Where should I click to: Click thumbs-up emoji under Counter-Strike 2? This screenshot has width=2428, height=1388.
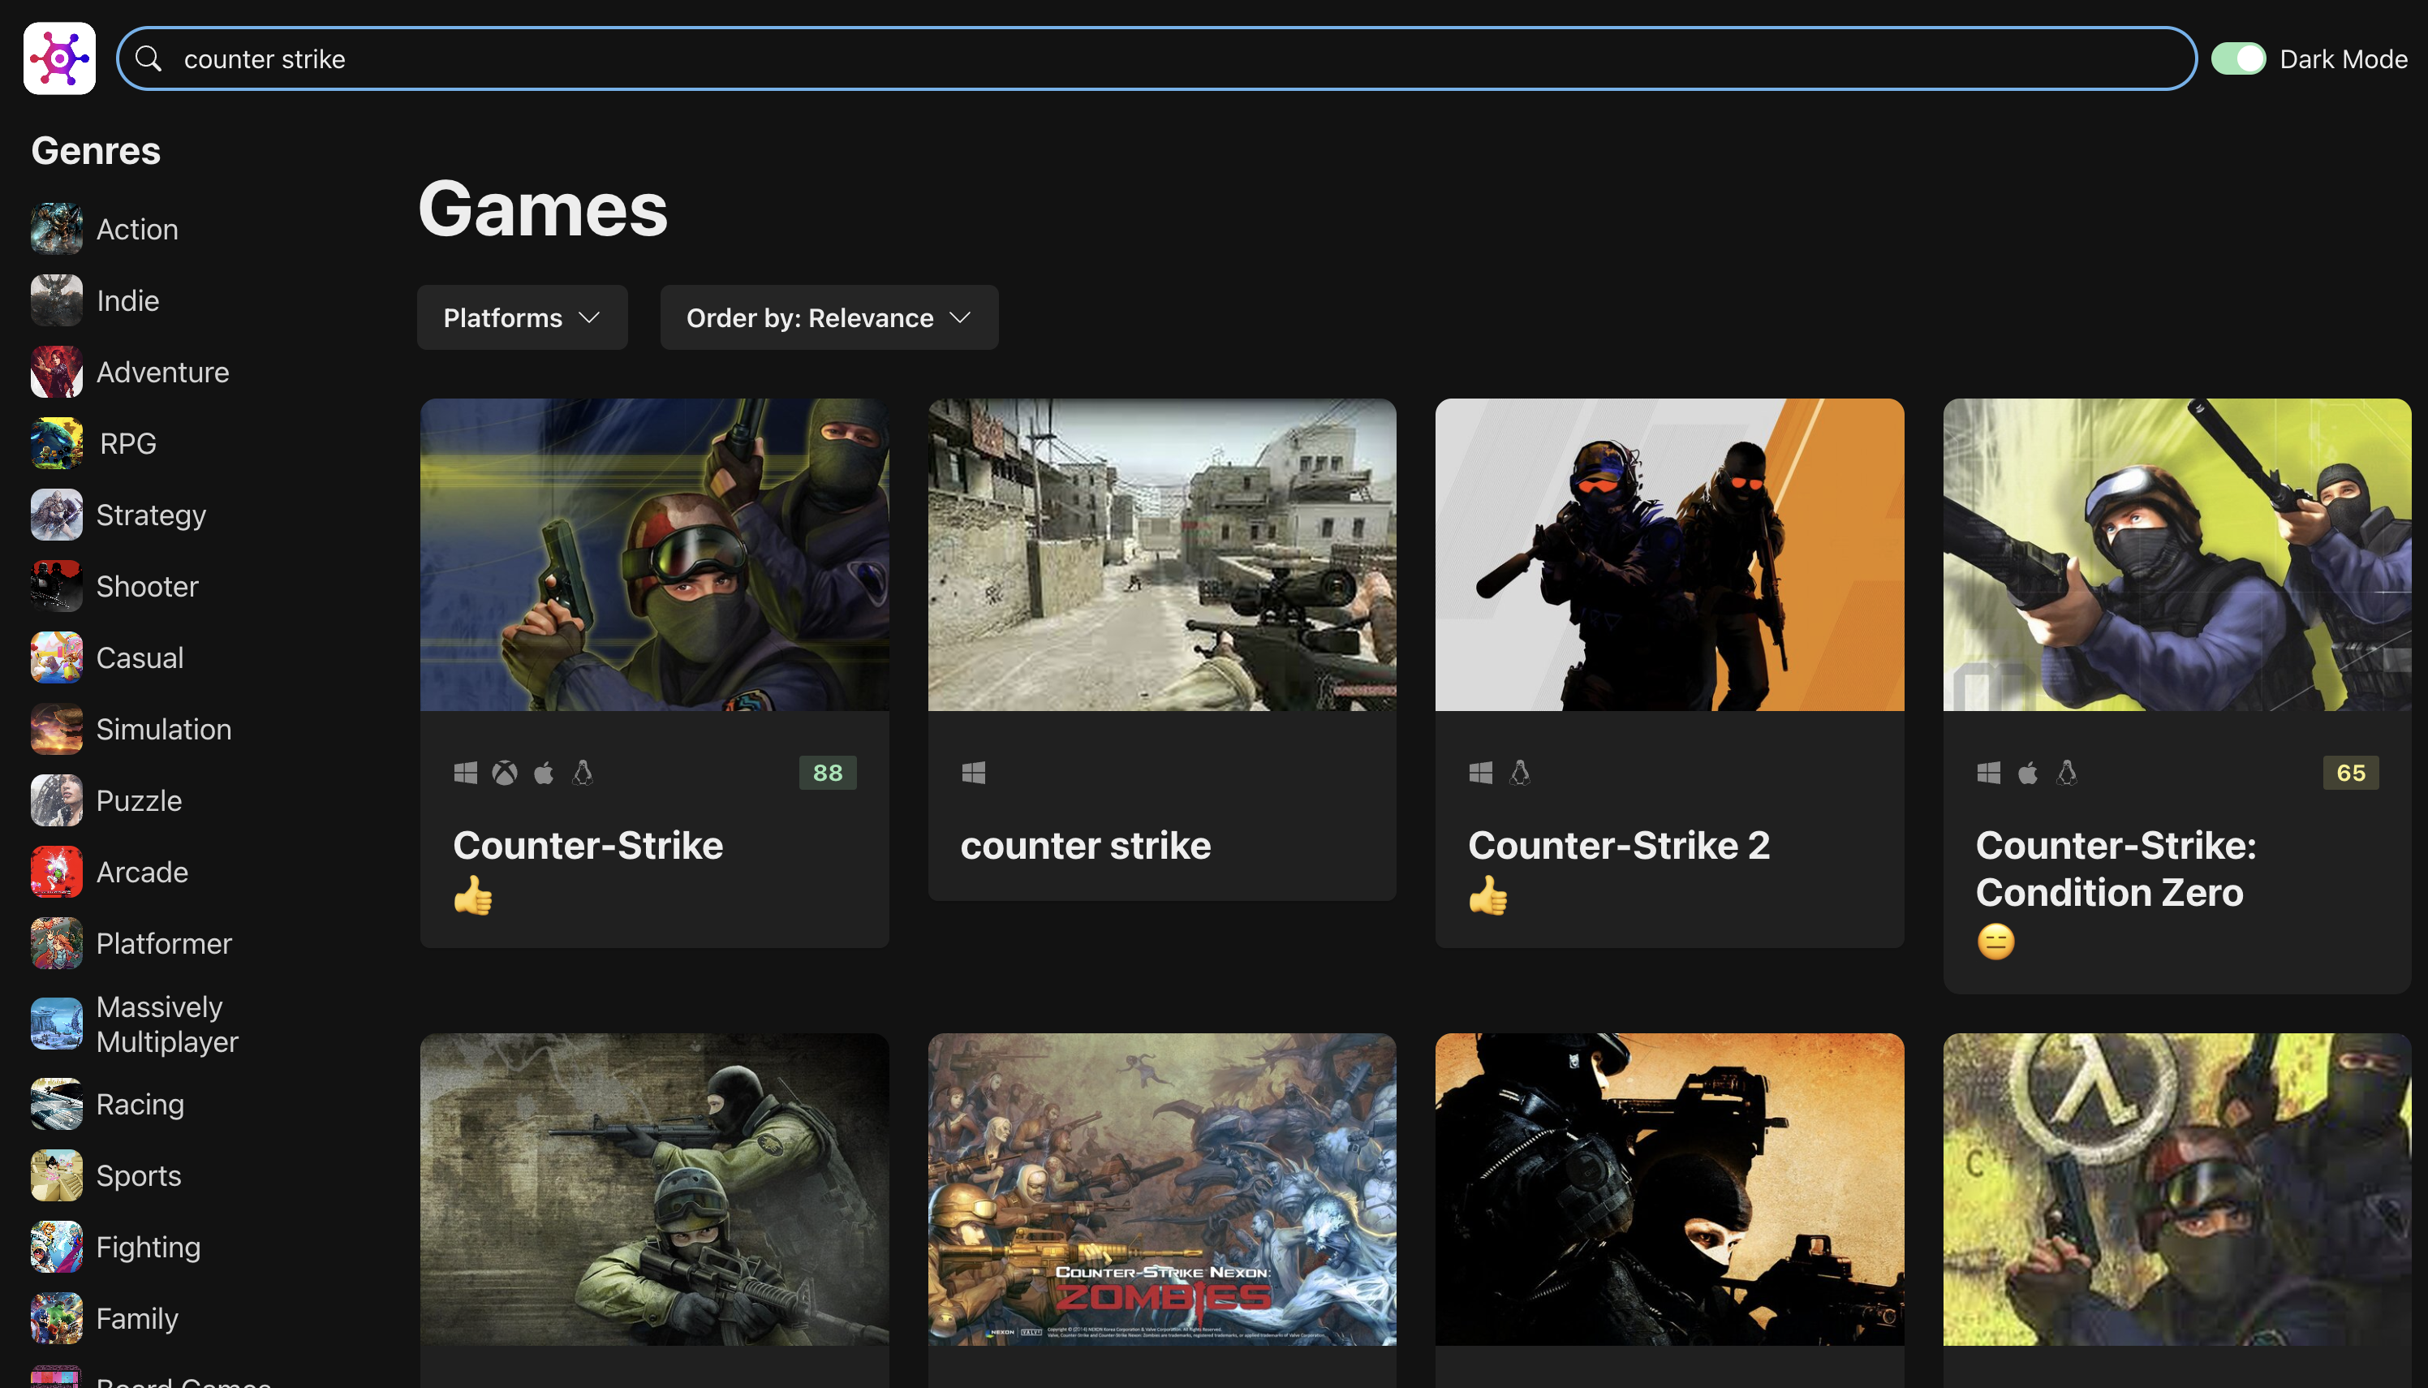coord(1488,895)
